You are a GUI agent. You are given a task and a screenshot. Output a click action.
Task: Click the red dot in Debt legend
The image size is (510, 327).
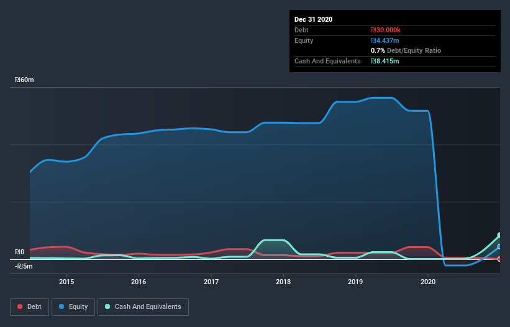[x=20, y=306]
